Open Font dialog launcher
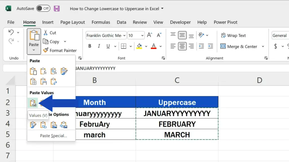 [163, 58]
